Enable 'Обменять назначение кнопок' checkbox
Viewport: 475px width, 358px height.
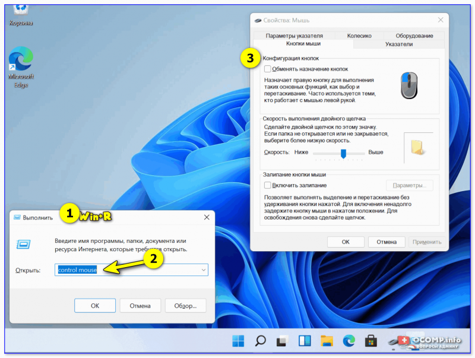[267, 69]
